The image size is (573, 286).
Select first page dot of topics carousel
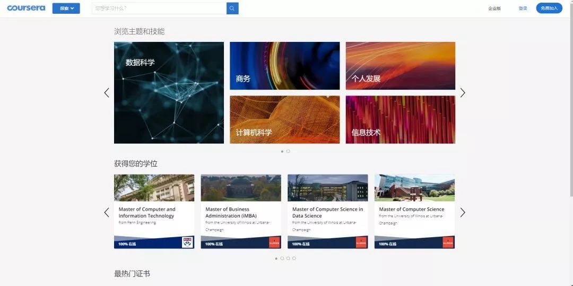point(282,151)
